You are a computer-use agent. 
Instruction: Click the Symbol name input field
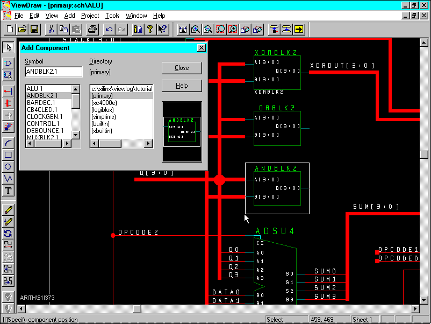coord(53,72)
